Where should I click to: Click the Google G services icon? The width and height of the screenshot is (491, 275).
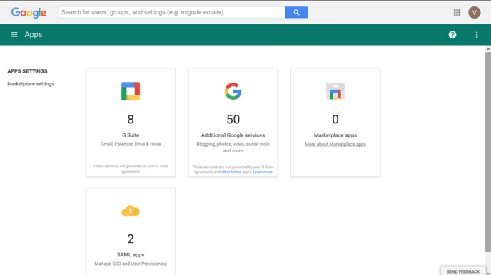click(233, 91)
